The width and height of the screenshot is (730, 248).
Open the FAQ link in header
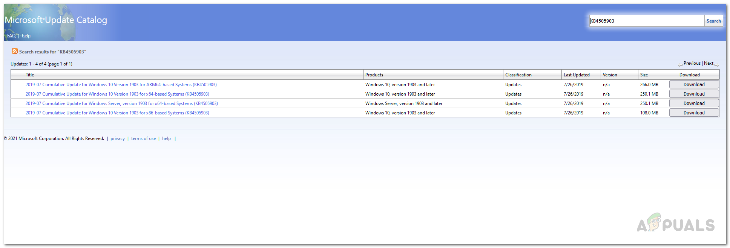11,36
